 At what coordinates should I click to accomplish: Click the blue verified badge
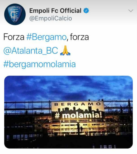86,11
